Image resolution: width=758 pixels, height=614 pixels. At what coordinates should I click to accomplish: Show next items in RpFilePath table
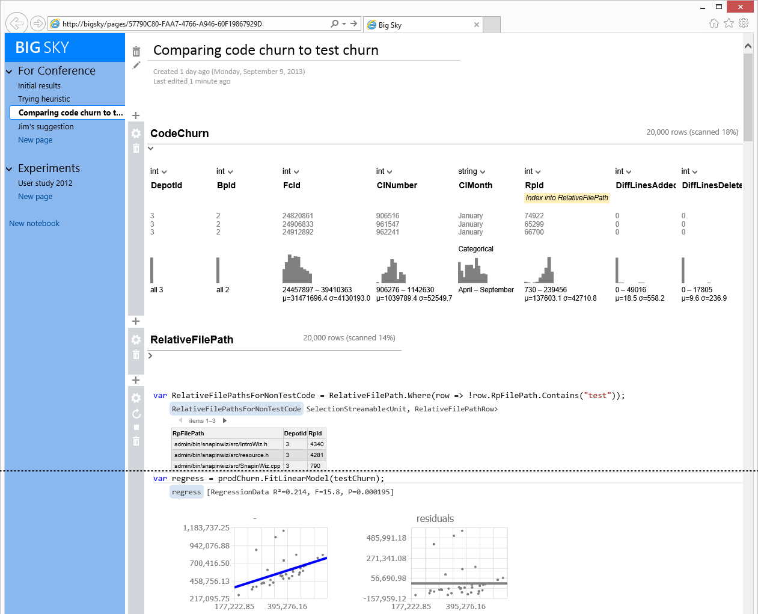[225, 421]
